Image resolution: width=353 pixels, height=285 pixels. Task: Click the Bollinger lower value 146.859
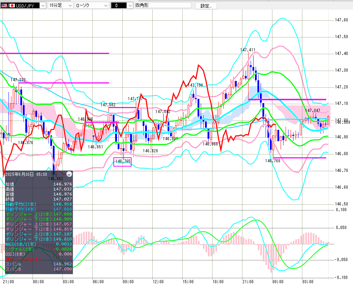(x=63, y=229)
